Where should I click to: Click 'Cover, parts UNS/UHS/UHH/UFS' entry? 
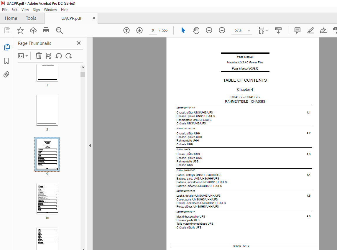197,200
